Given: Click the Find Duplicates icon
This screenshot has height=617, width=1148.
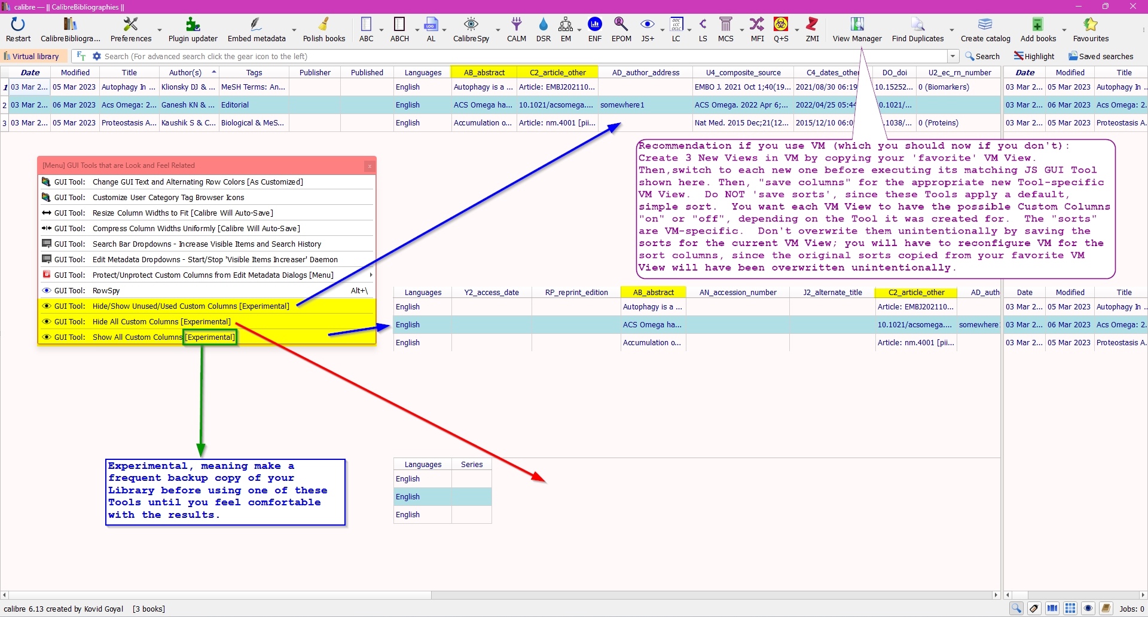Looking at the screenshot, I should point(917,29).
